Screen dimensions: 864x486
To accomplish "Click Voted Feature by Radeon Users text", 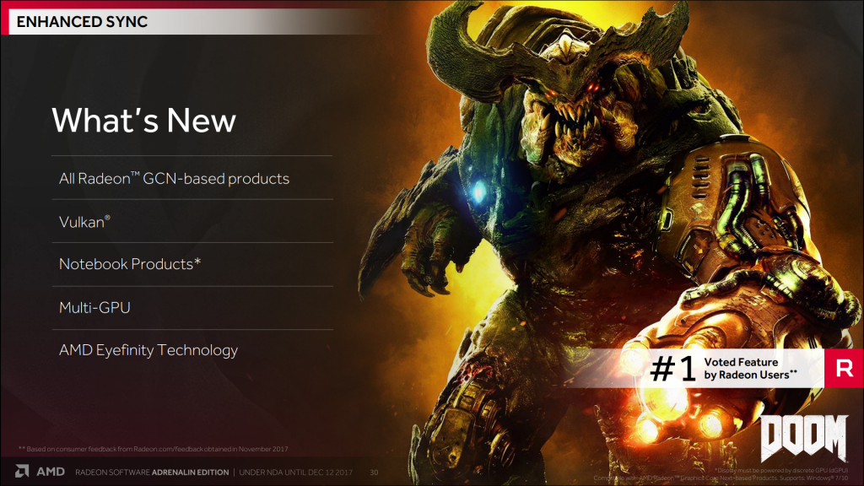I will [x=750, y=369].
